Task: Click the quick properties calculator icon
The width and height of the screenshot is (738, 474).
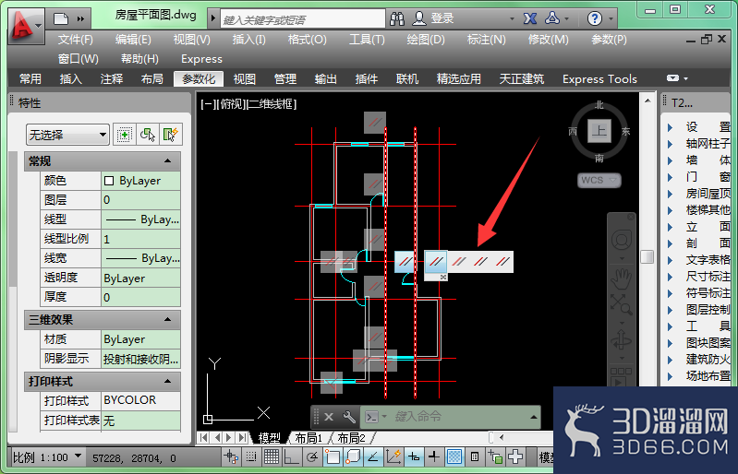Action: 475,456
